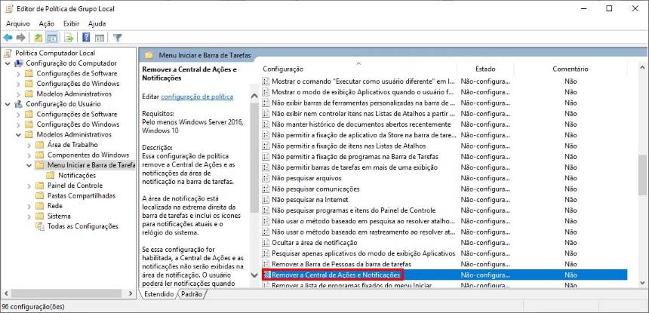Click description pane scroll down arrow
Image resolution: width=649 pixels, height=313 pixels.
click(x=254, y=275)
